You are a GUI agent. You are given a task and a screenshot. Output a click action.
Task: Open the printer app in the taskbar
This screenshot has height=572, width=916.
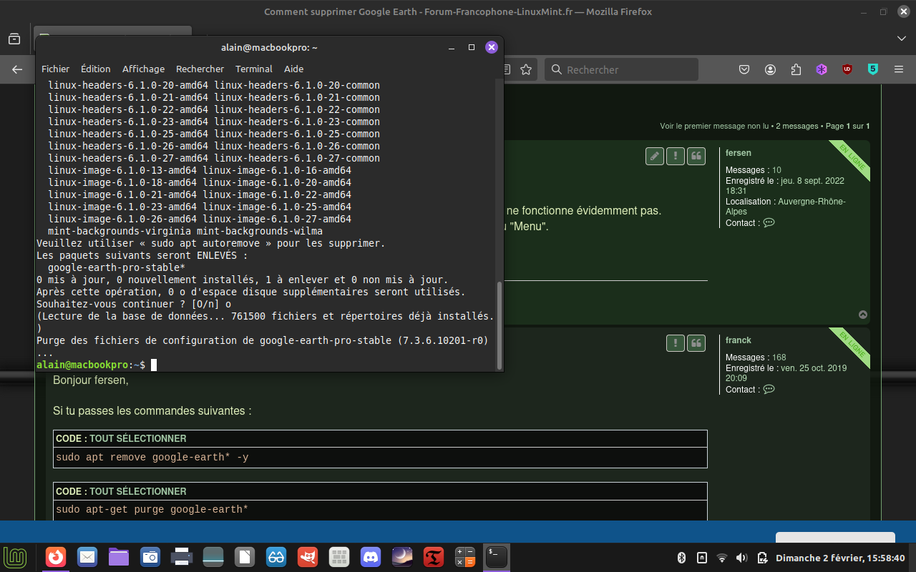182,557
